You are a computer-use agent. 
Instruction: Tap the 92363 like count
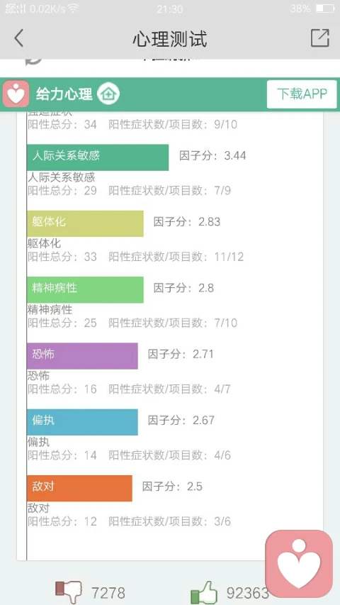[x=247, y=593]
